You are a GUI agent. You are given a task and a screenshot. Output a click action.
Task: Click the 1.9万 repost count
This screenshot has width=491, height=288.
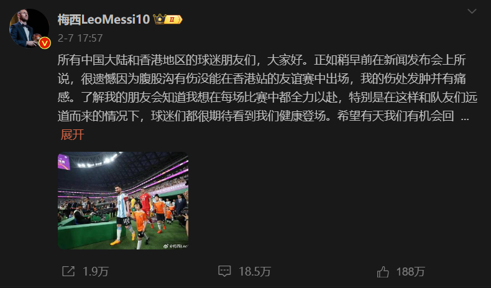pyautogui.click(x=96, y=271)
